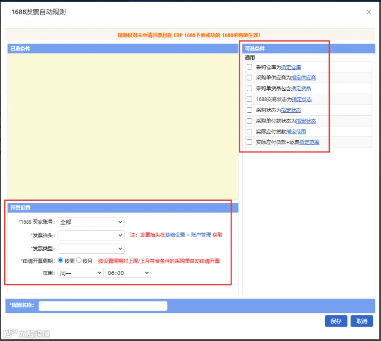The width and height of the screenshot is (381, 341).
Task: Select the 按月 radio option
Action: (x=79, y=260)
